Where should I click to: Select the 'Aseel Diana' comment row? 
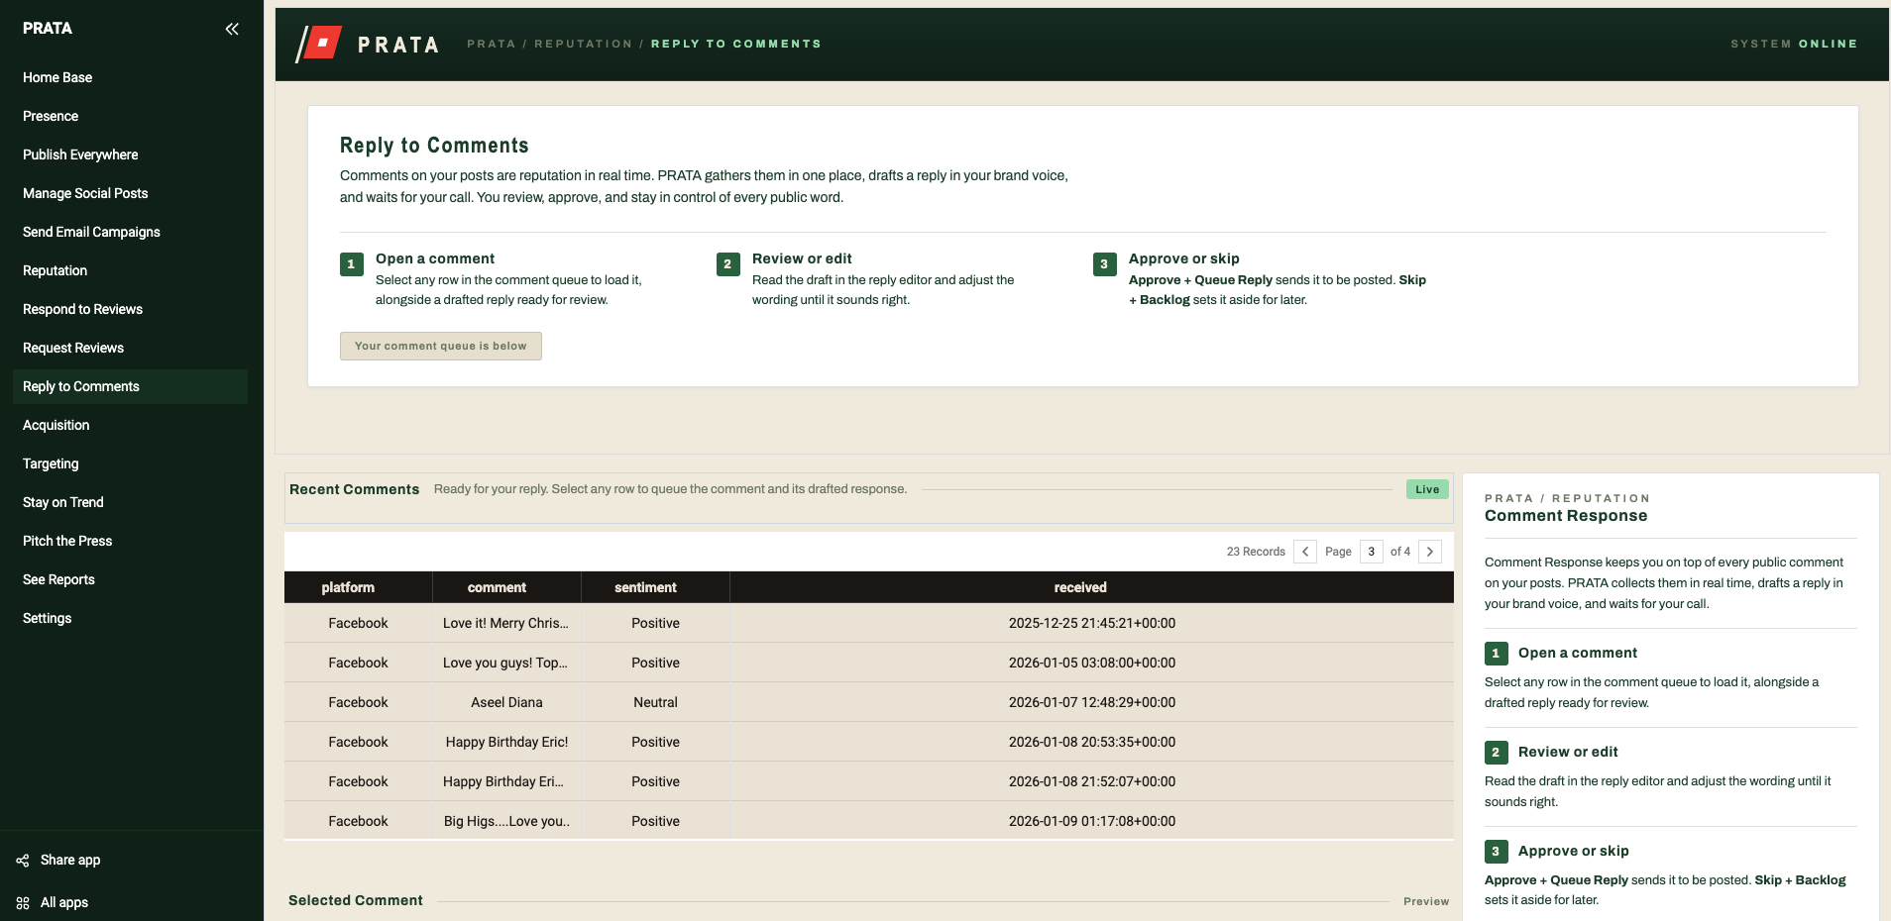pos(869,702)
